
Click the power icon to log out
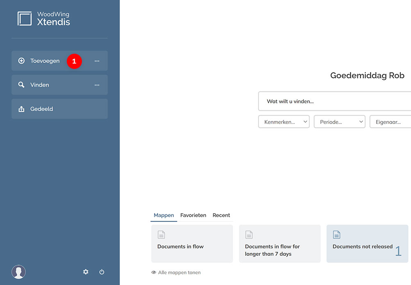(x=102, y=272)
